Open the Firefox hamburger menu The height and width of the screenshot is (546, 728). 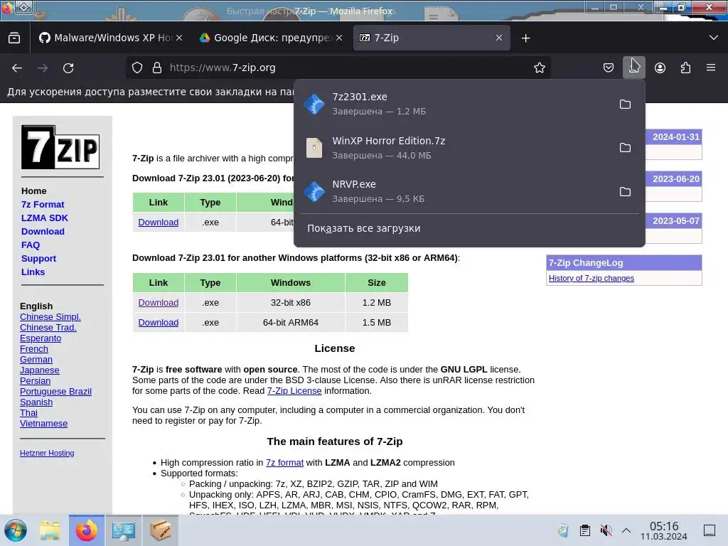click(x=711, y=68)
